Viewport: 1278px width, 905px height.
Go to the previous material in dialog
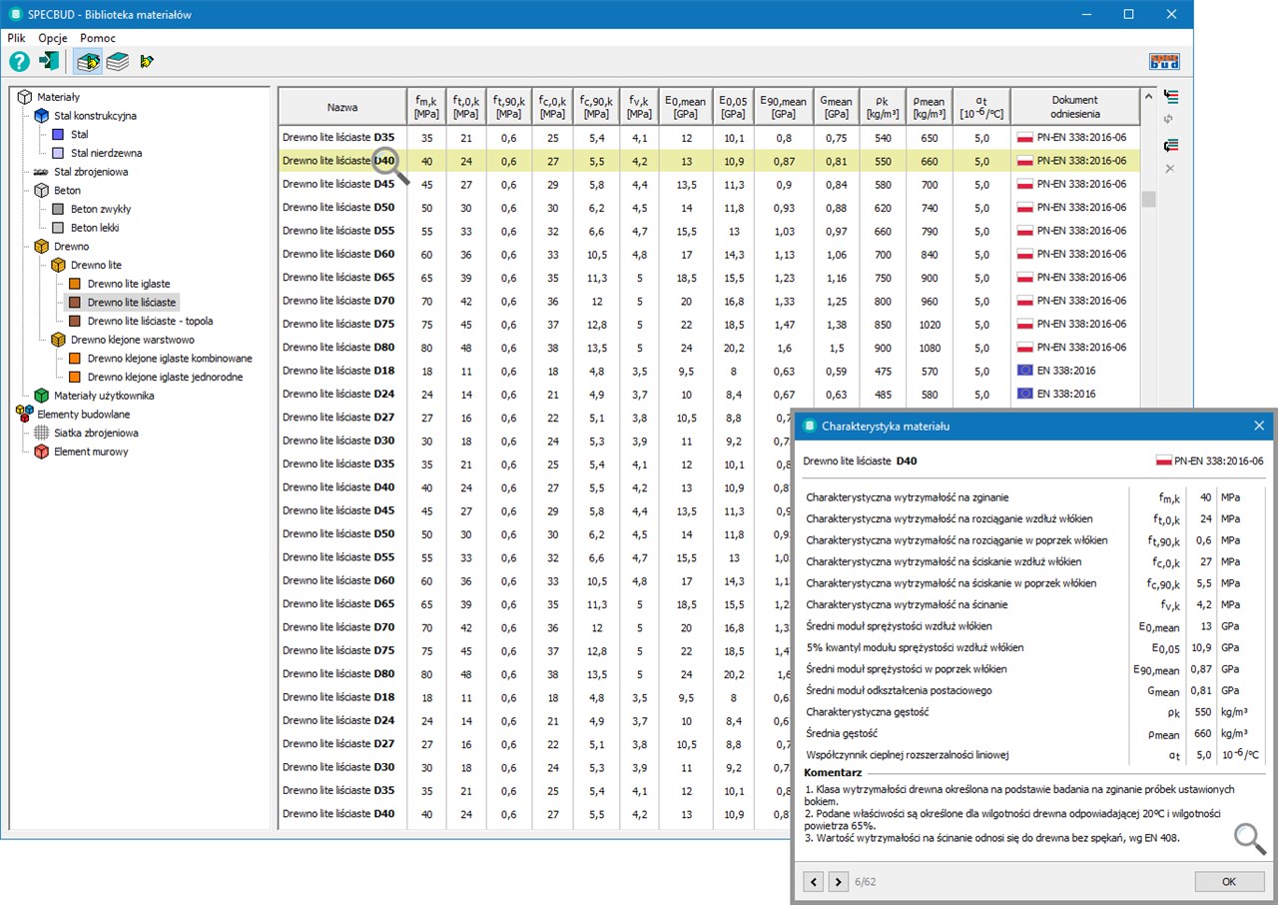point(815,882)
